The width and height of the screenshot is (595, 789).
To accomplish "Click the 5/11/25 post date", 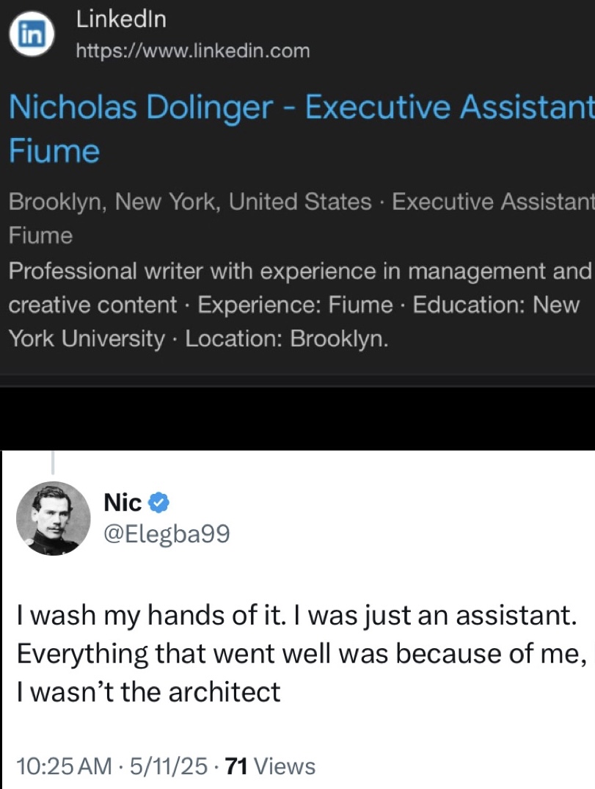I will coord(169,766).
